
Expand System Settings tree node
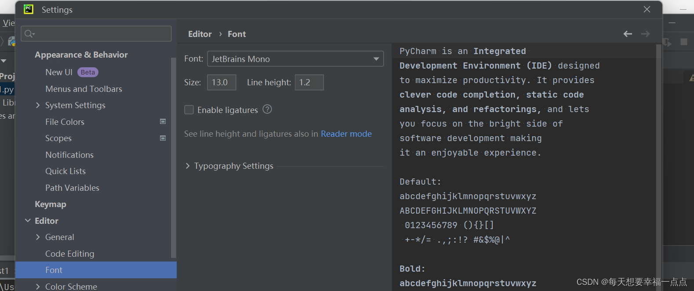click(x=38, y=105)
